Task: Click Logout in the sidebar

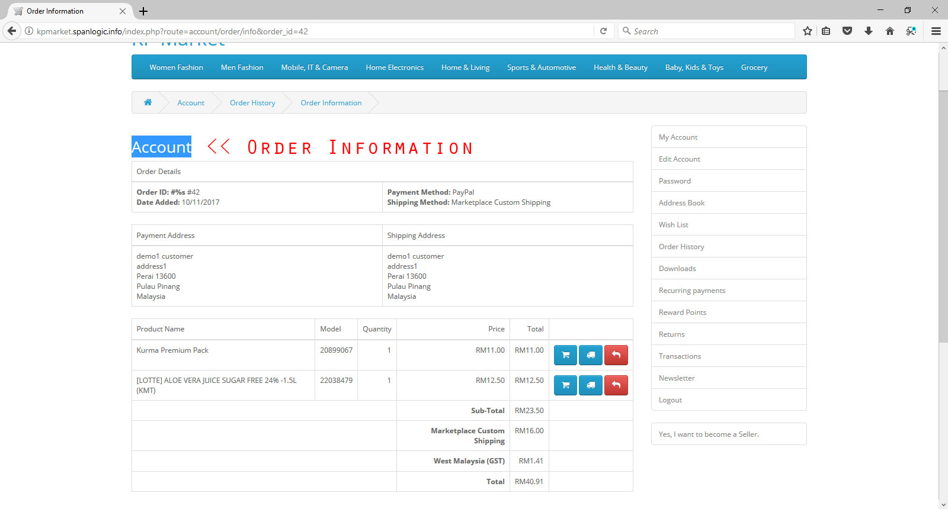Action: tap(729, 400)
